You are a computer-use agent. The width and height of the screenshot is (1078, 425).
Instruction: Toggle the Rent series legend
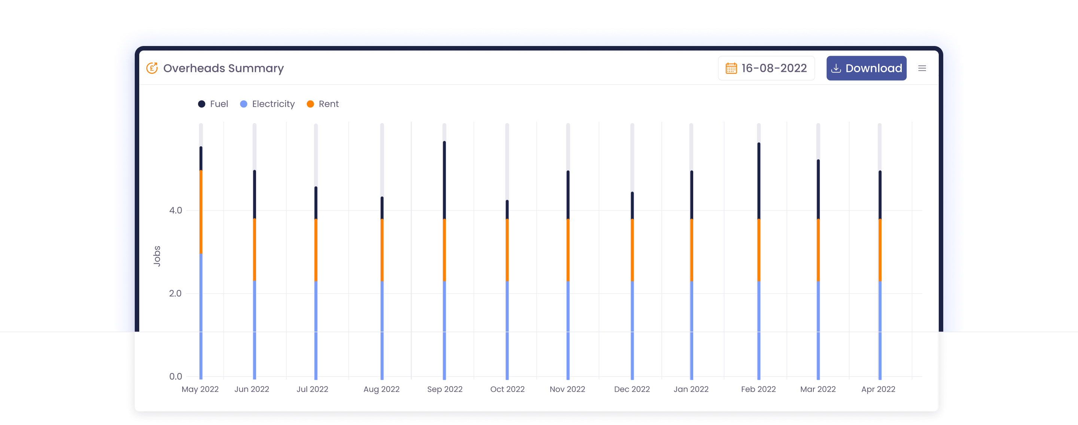pos(329,104)
